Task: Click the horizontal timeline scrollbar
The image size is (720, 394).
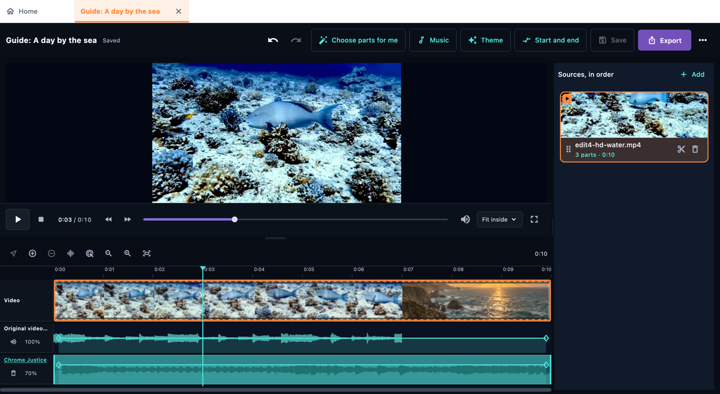Action: click(x=276, y=390)
